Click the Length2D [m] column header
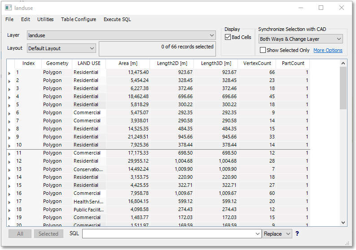The image size is (356, 250). tap(172, 63)
